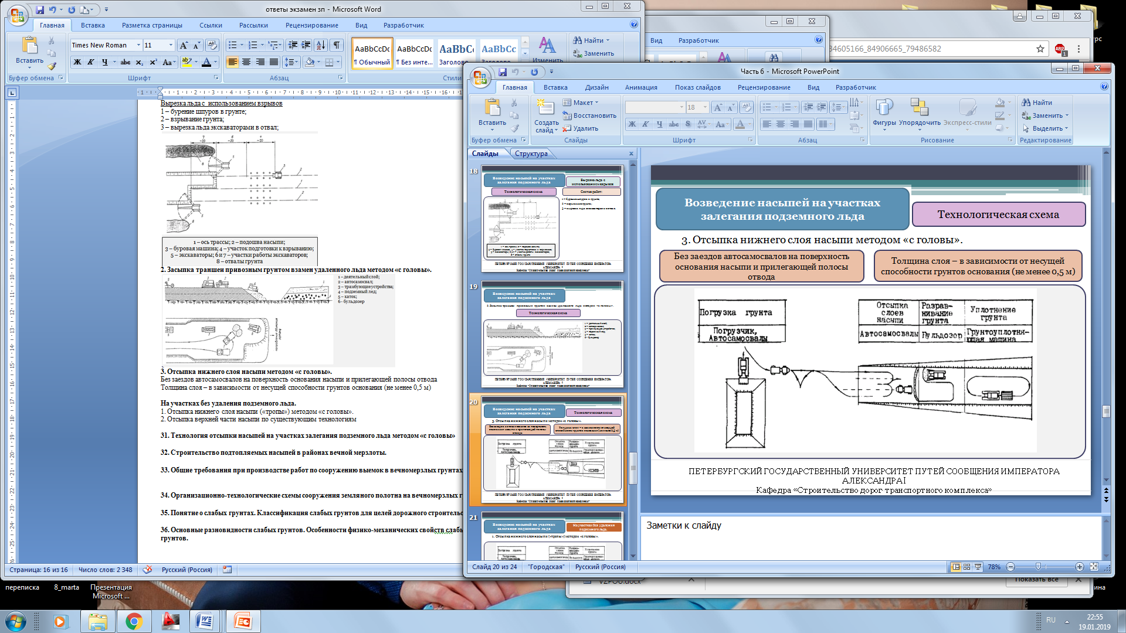Open Дизайн tab in PowerPoint

[596, 87]
